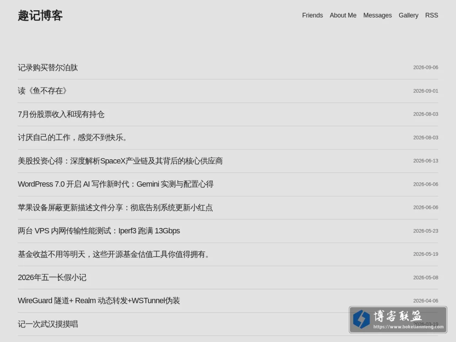Open the Iperf3 跑满 13Gbps post

(99, 231)
